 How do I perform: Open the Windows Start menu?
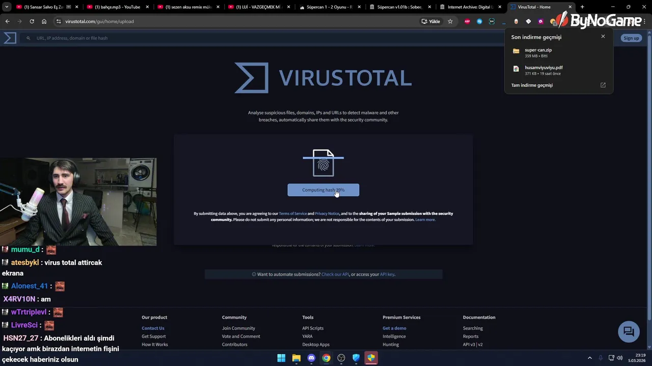click(x=281, y=358)
